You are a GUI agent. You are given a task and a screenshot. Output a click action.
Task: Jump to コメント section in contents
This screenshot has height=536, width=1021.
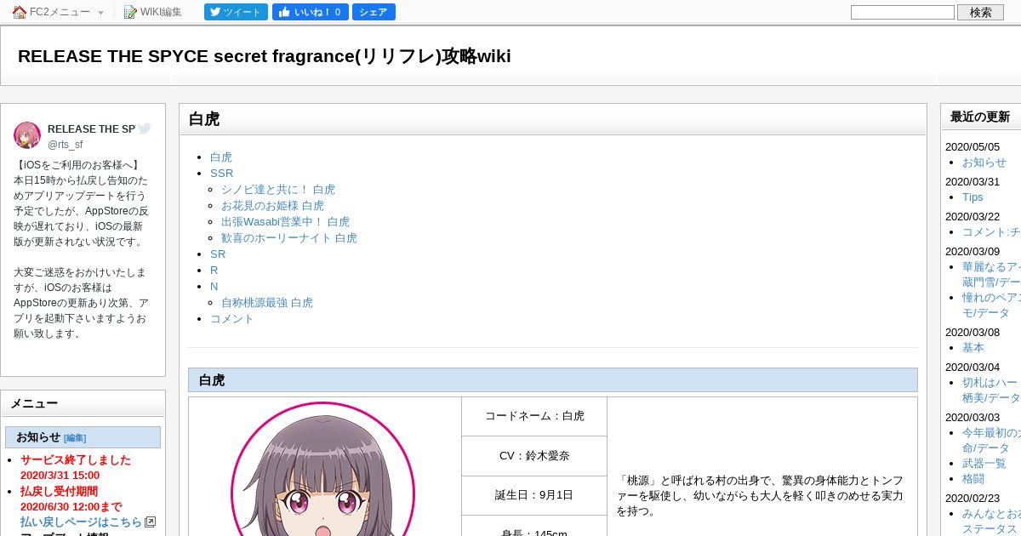[x=232, y=319]
